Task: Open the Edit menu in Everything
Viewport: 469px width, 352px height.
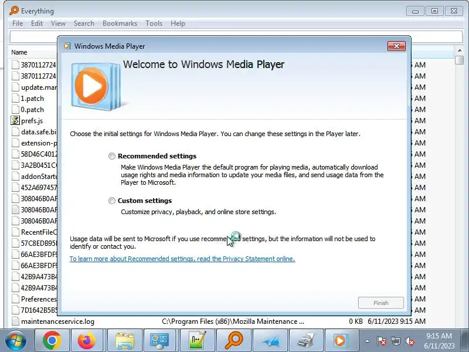Action: pyautogui.click(x=37, y=23)
